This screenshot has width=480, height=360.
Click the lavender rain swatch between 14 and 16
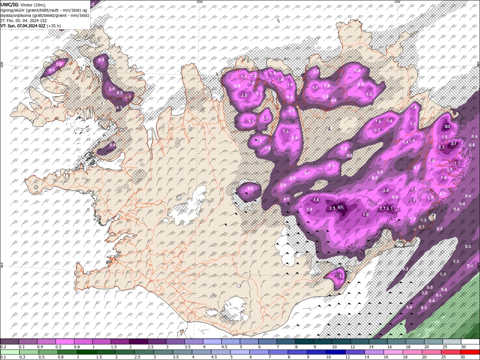[374, 352]
